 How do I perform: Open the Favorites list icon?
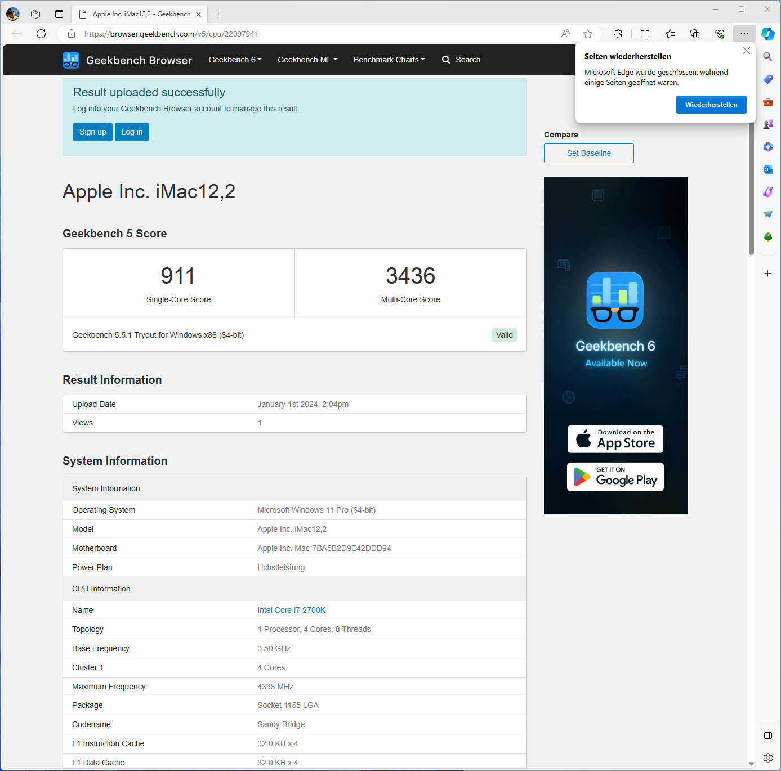point(670,34)
